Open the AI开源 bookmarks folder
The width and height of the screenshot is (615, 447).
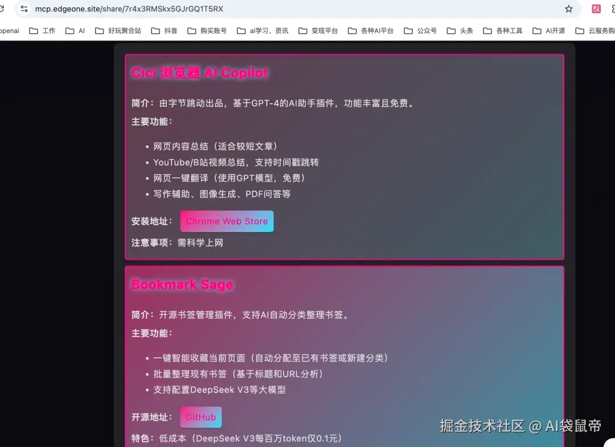coord(549,31)
